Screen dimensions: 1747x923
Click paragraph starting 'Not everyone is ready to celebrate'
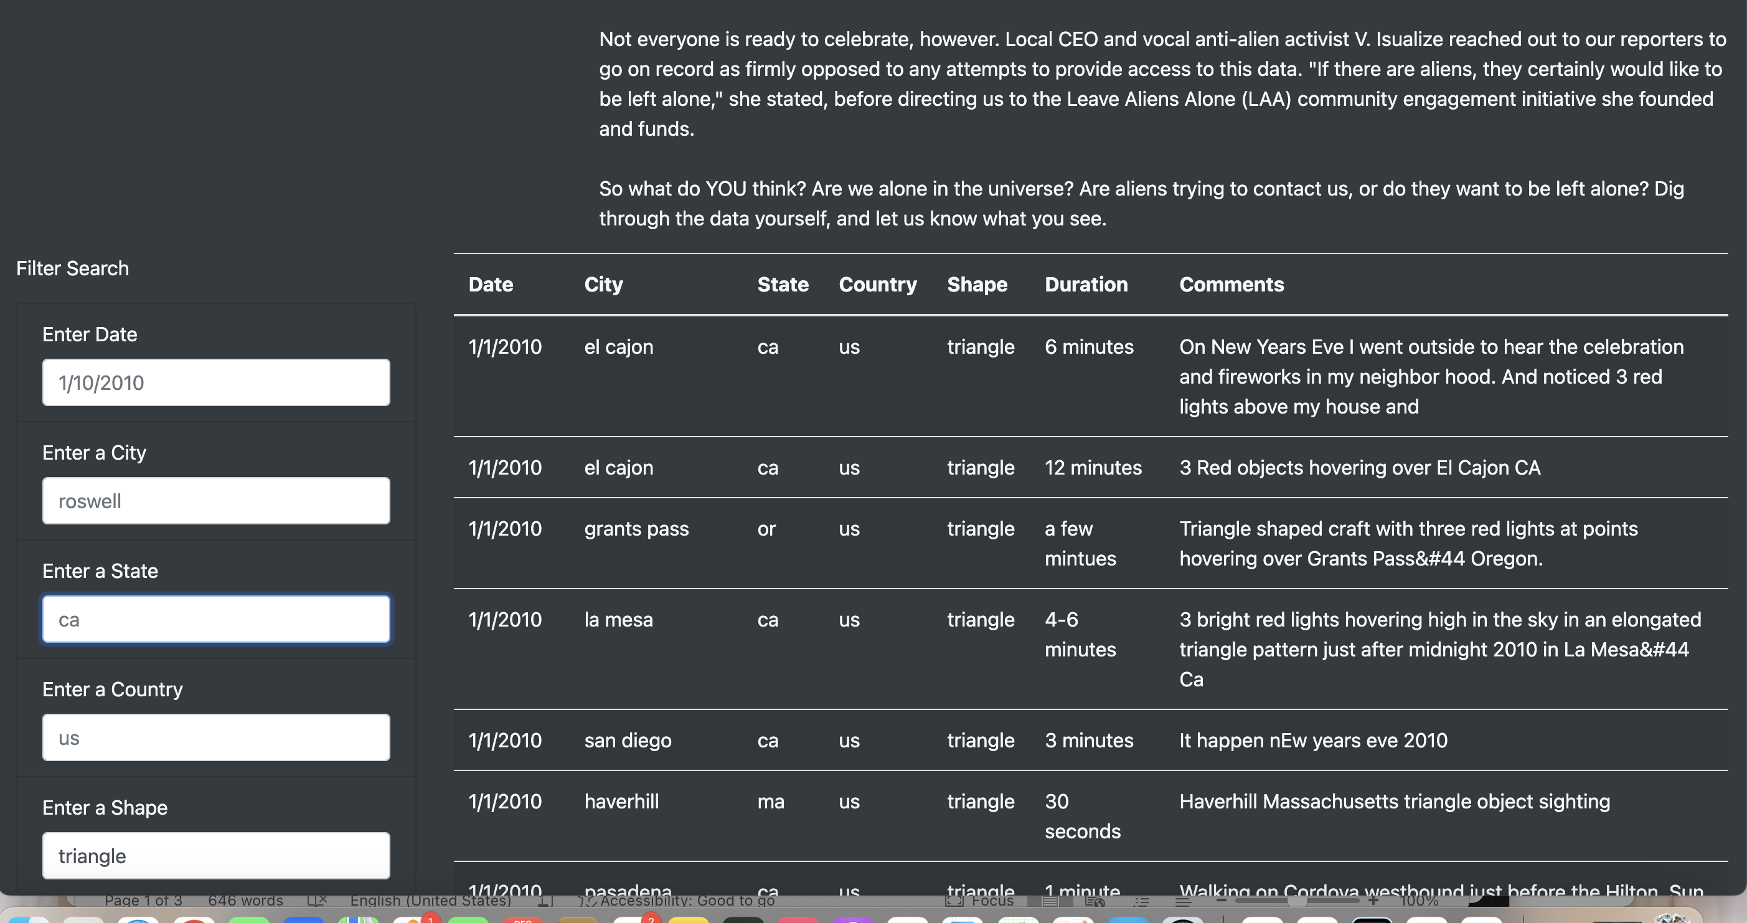click(1162, 83)
